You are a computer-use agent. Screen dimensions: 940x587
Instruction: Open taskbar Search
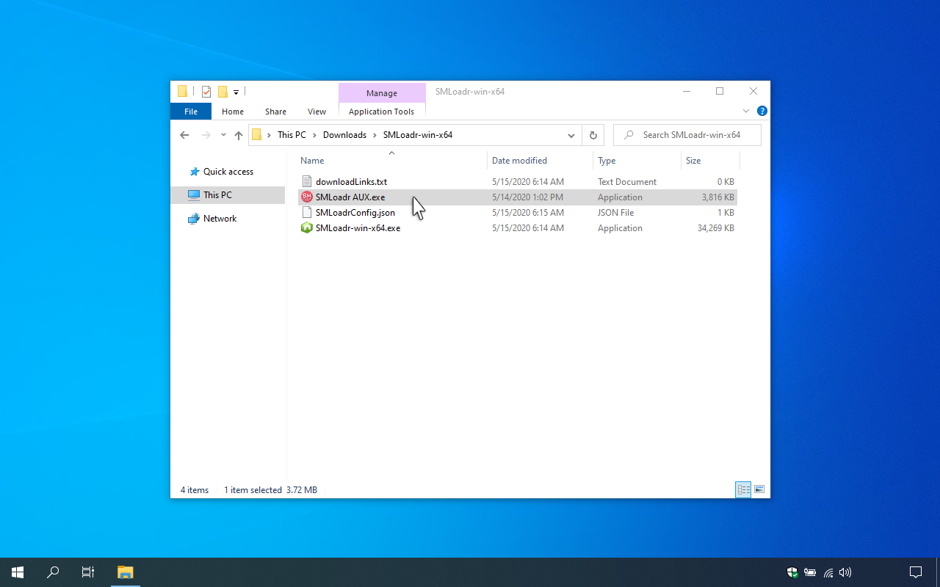pyautogui.click(x=53, y=572)
